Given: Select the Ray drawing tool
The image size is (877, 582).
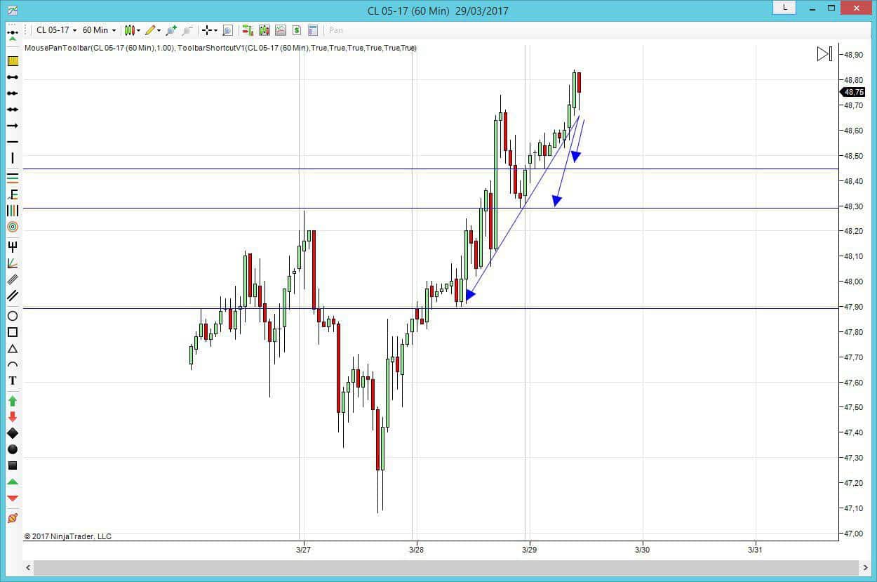Looking at the screenshot, I should 13,93.
